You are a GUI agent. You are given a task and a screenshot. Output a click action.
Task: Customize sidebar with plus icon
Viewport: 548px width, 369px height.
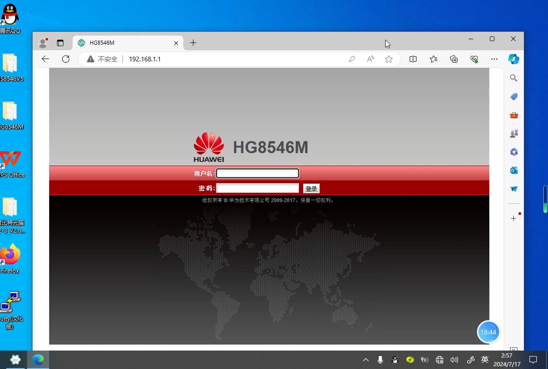tap(514, 218)
